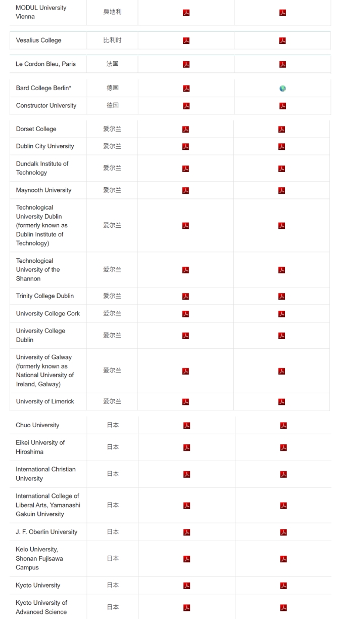Open the PDF beside International Christian University
The height and width of the screenshot is (619, 338).
coord(186,474)
